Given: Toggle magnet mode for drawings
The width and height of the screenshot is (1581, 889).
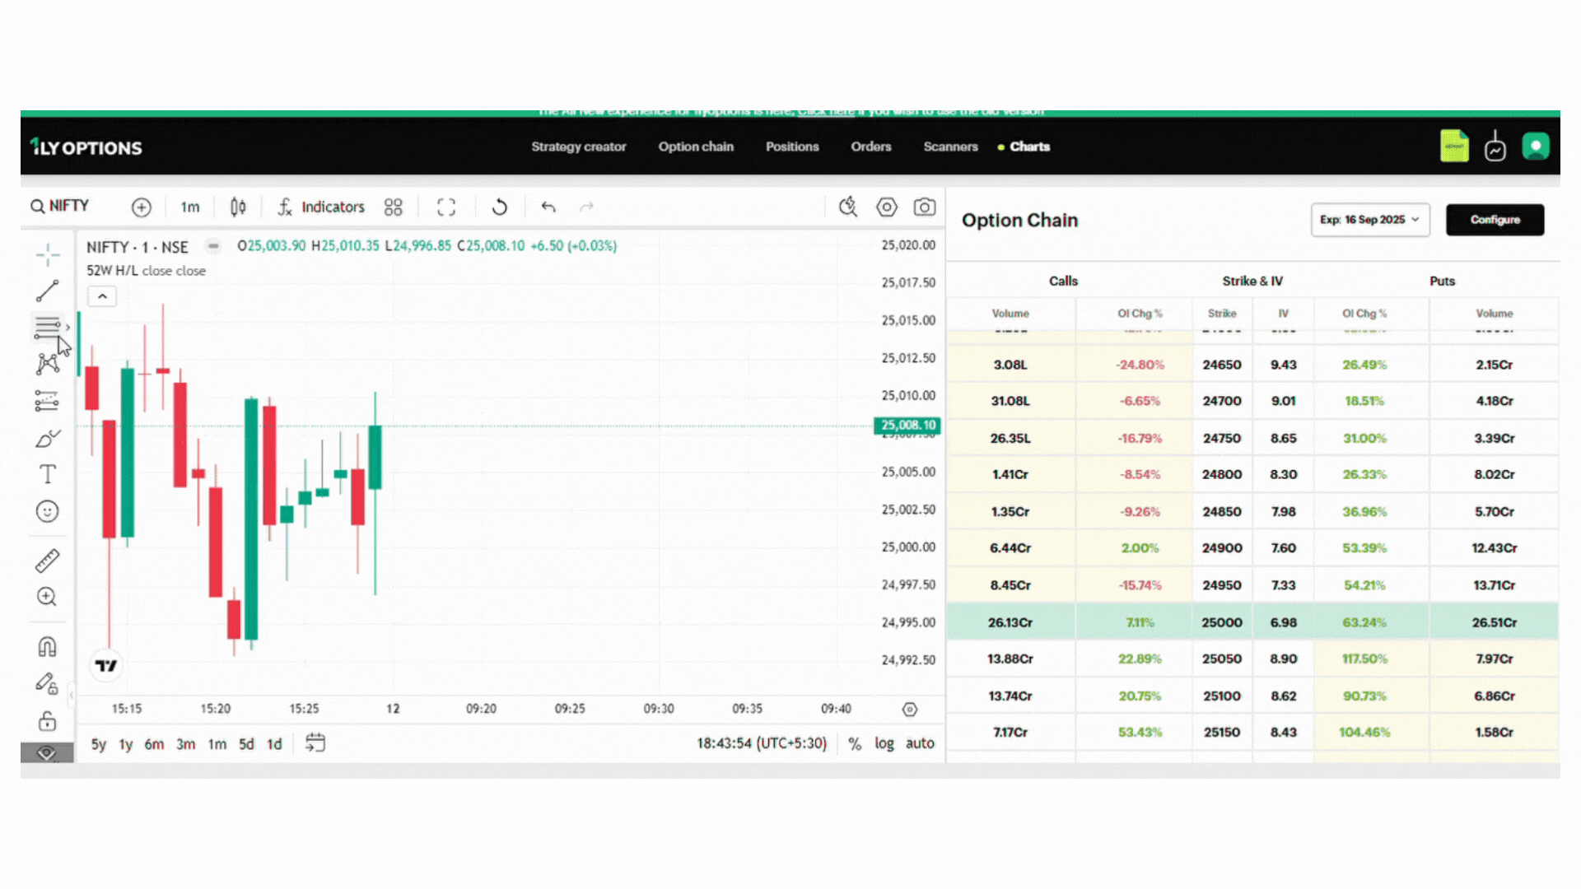Looking at the screenshot, I should coord(47,647).
